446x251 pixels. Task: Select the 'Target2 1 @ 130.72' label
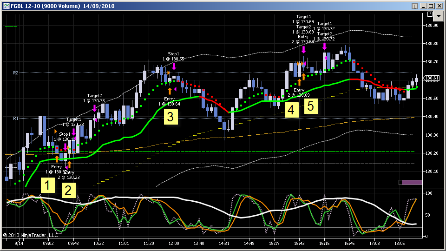pos(324,36)
